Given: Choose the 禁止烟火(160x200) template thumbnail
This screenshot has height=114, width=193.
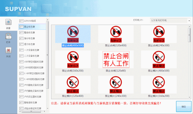Looking at the screenshot, I should pyautogui.click(x=159, y=85).
